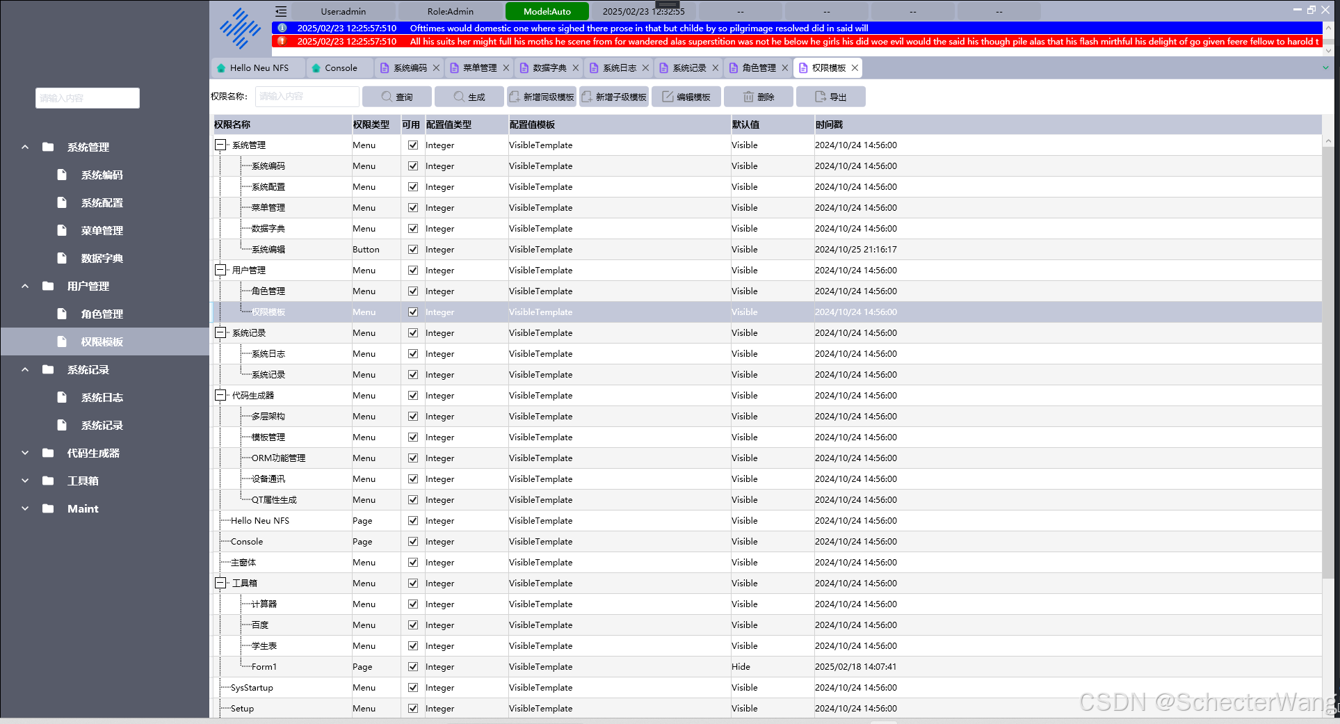Open the tab list dropdown arrow
The image size is (1340, 724).
click(1325, 67)
